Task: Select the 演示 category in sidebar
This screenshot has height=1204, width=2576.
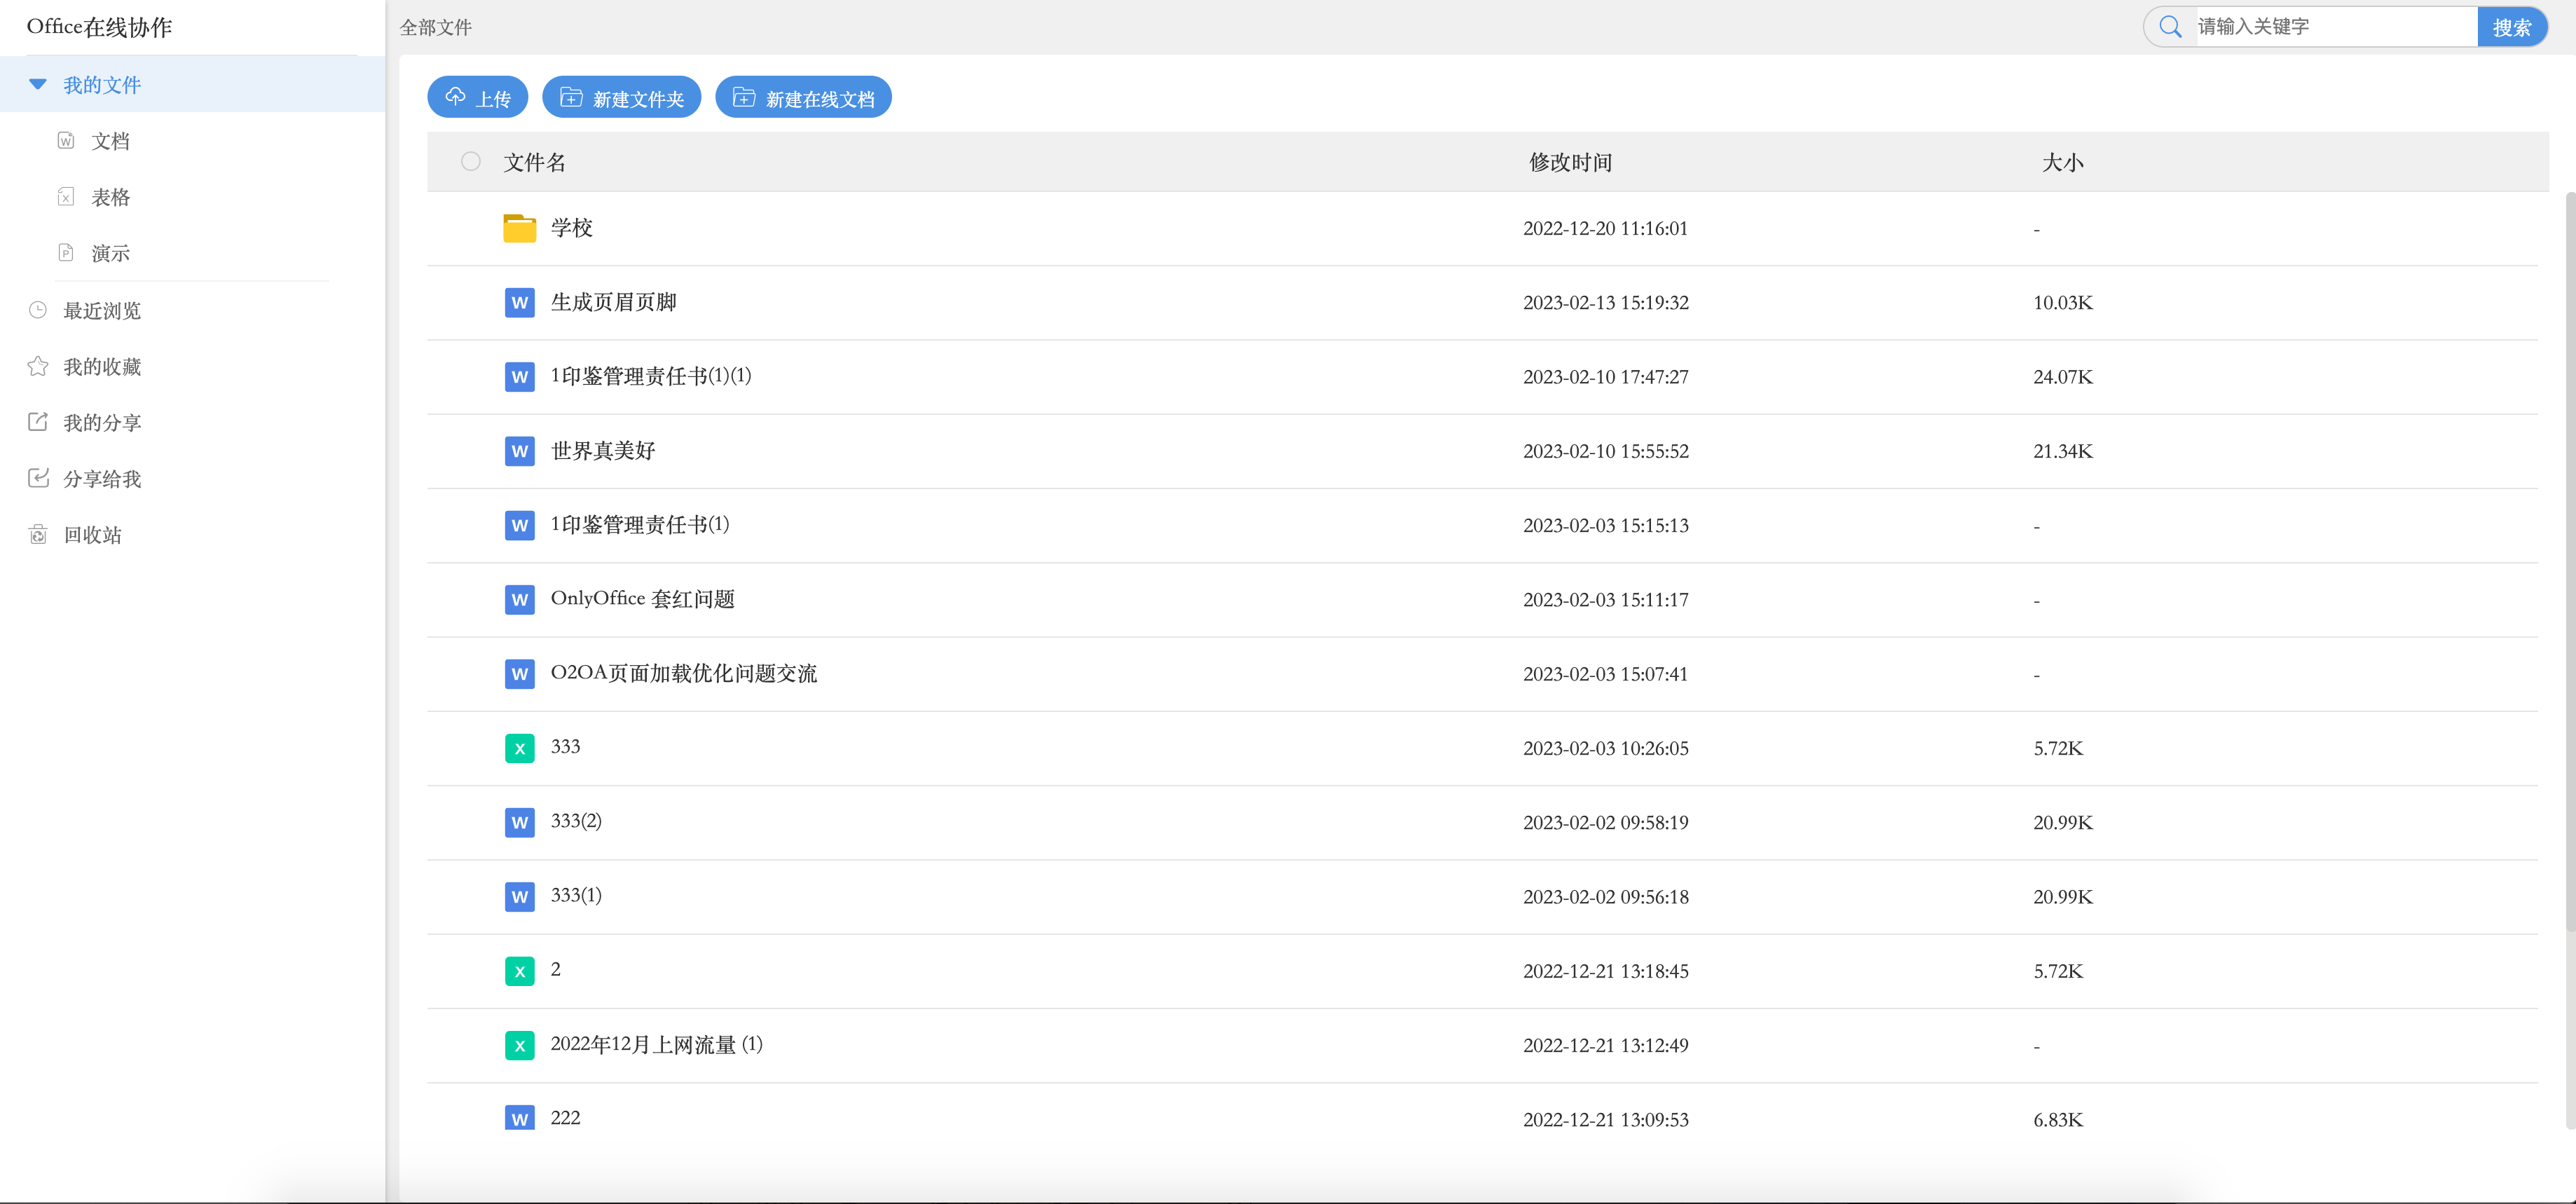Action: point(110,253)
